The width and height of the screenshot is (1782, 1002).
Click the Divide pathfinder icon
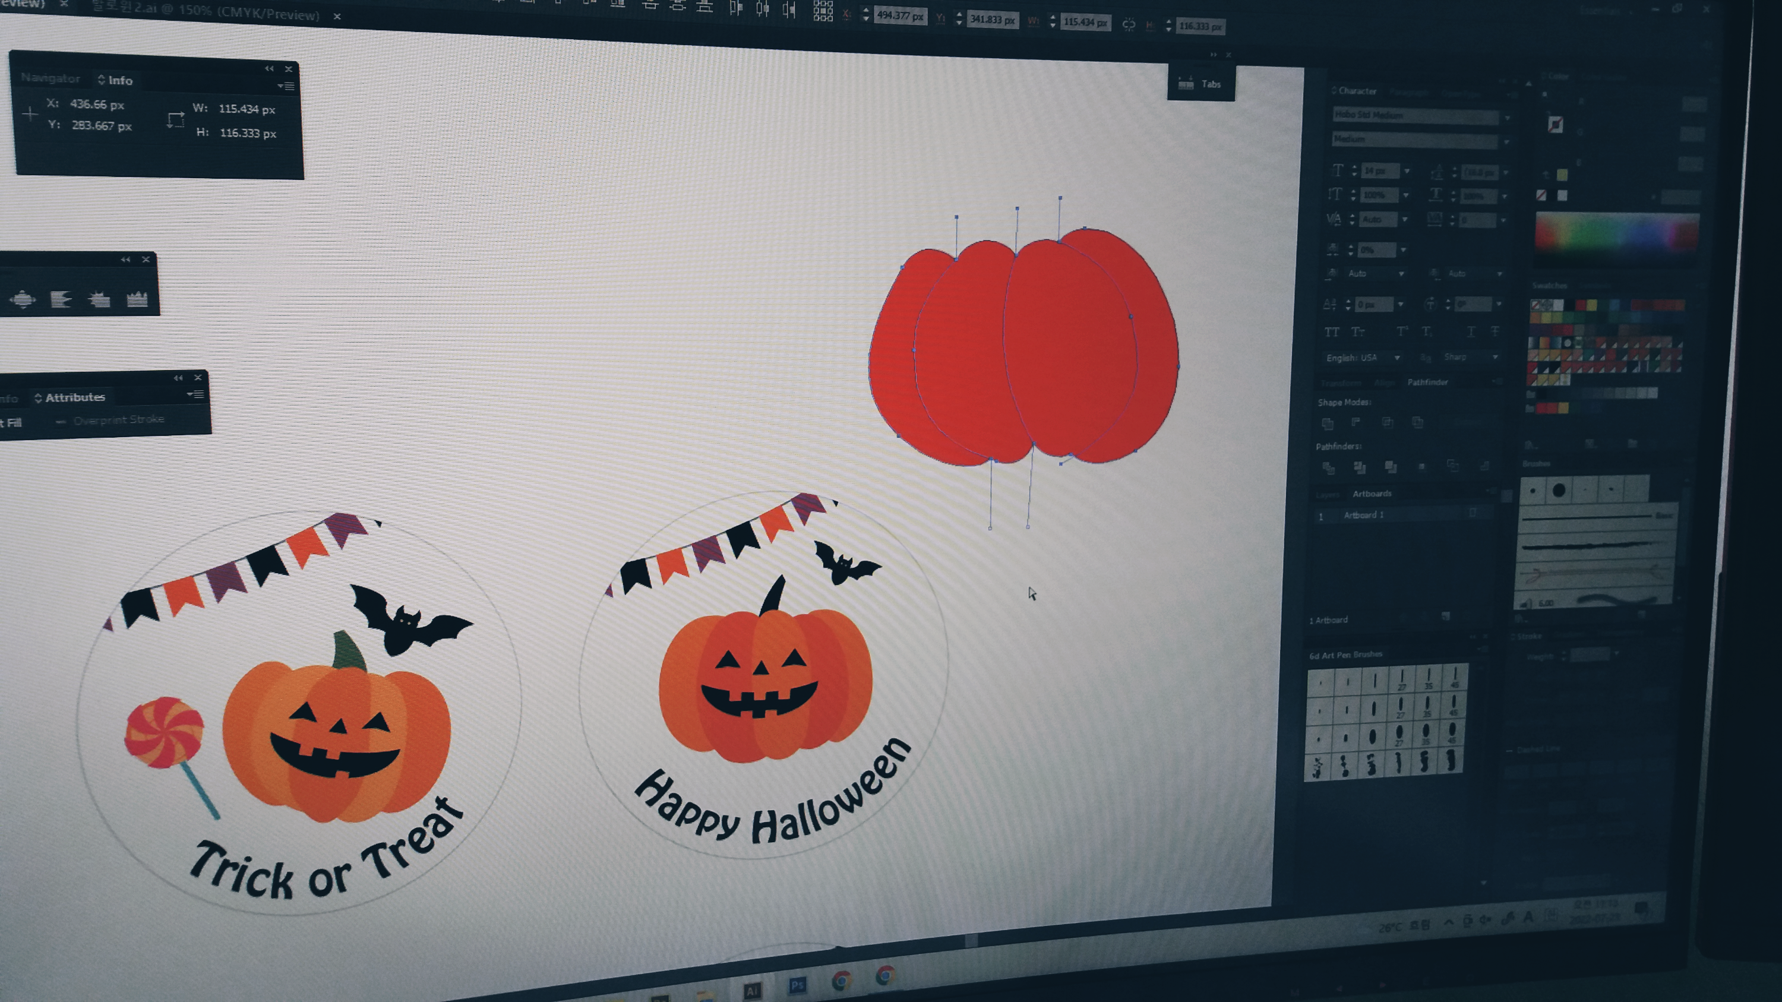pos(1328,467)
